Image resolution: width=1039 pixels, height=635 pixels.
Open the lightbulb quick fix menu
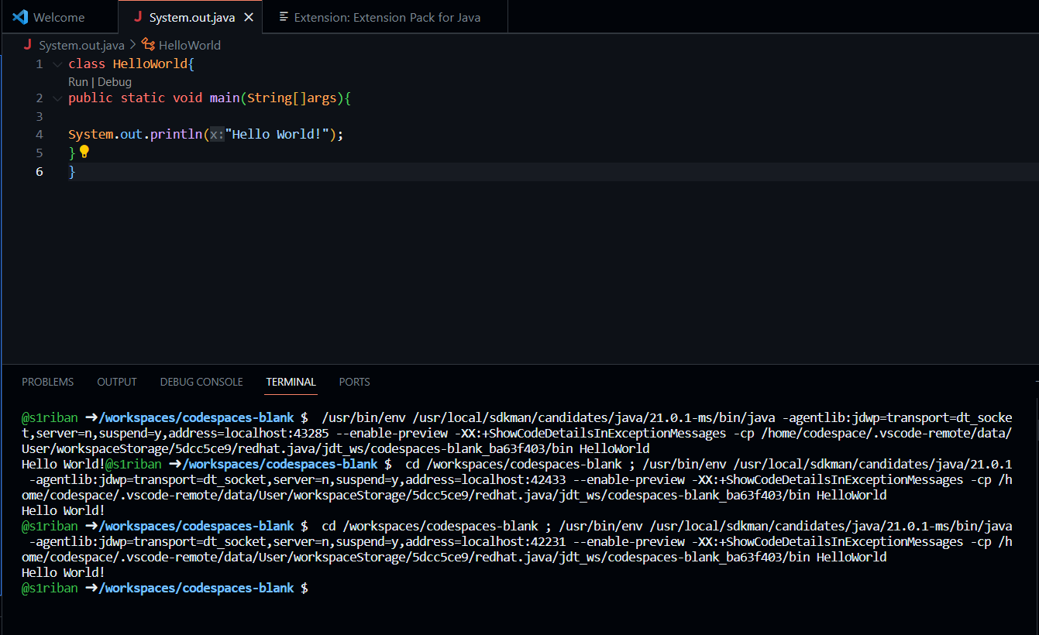coord(85,152)
